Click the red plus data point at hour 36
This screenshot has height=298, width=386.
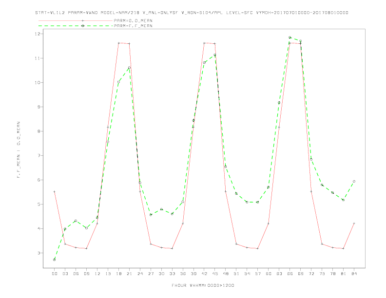183,223
